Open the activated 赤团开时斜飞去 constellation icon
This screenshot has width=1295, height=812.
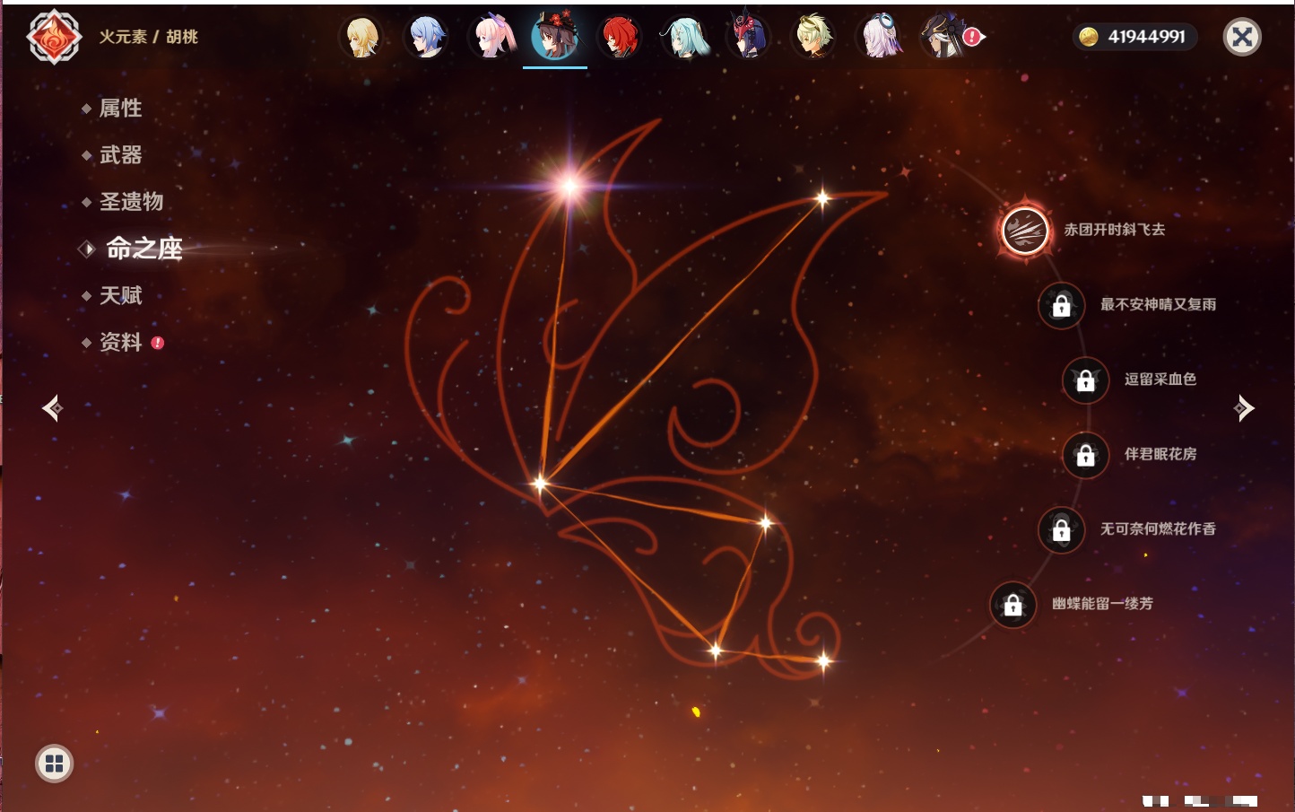click(1024, 231)
